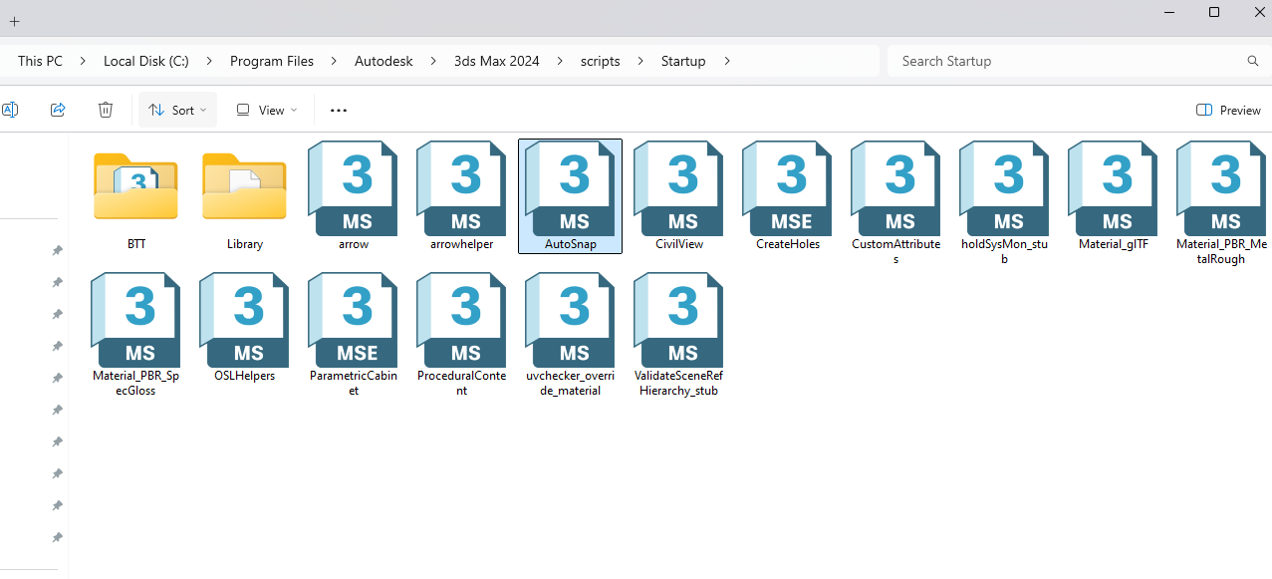Viewport: 1272px width, 579px height.
Task: Open the View dropdown menu
Action: (266, 110)
